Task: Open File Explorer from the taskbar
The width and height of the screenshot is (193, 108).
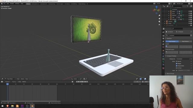Action: click(12, 106)
